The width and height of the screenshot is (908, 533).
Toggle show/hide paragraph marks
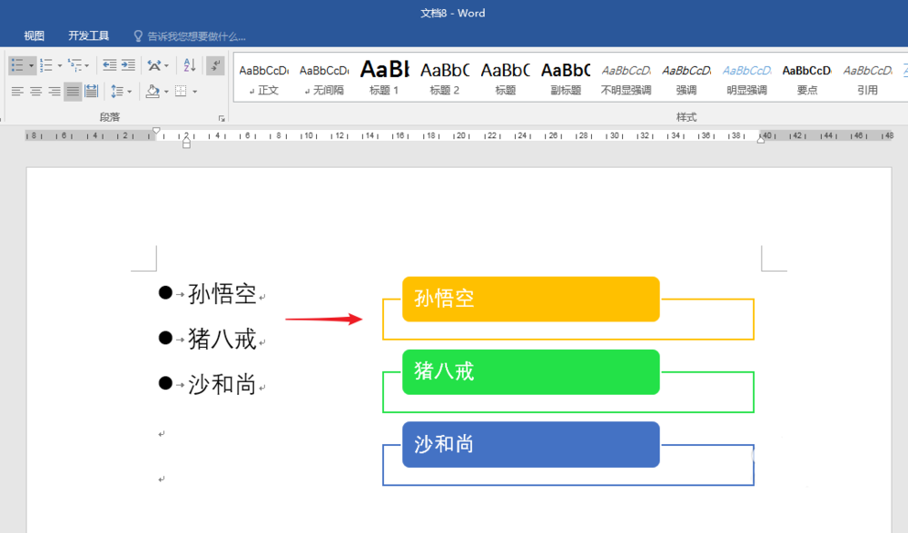tap(215, 64)
